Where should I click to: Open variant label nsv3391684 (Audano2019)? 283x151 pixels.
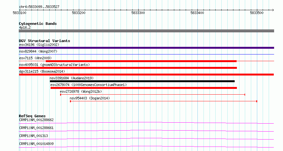(x=72, y=78)
